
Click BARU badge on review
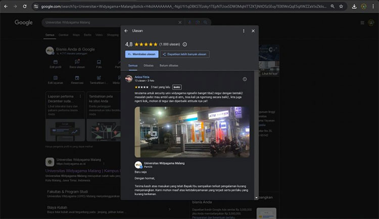click(x=177, y=87)
